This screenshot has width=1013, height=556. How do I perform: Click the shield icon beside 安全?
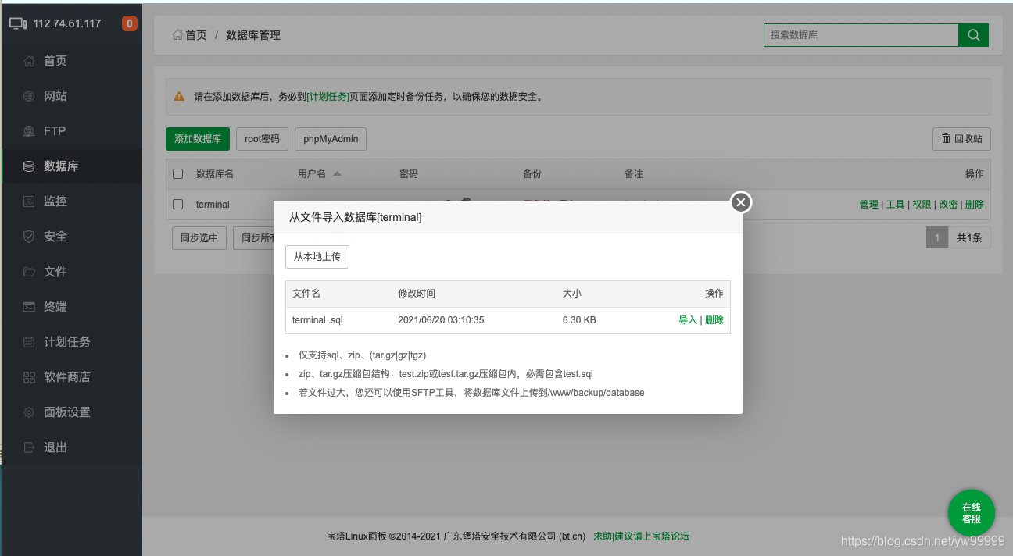30,237
